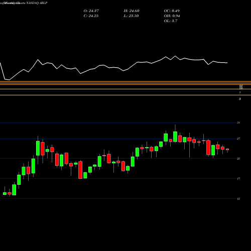Click the 31 price axis label

[x=238, y=122]
